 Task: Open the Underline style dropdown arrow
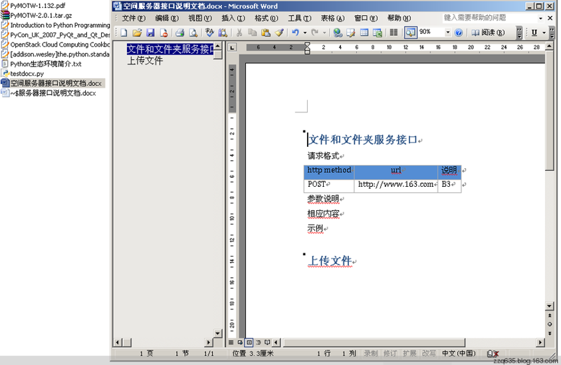544,33
